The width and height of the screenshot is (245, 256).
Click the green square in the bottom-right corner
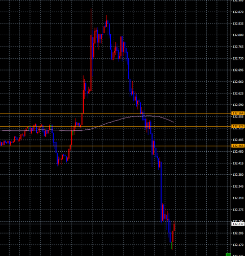coord(228,254)
